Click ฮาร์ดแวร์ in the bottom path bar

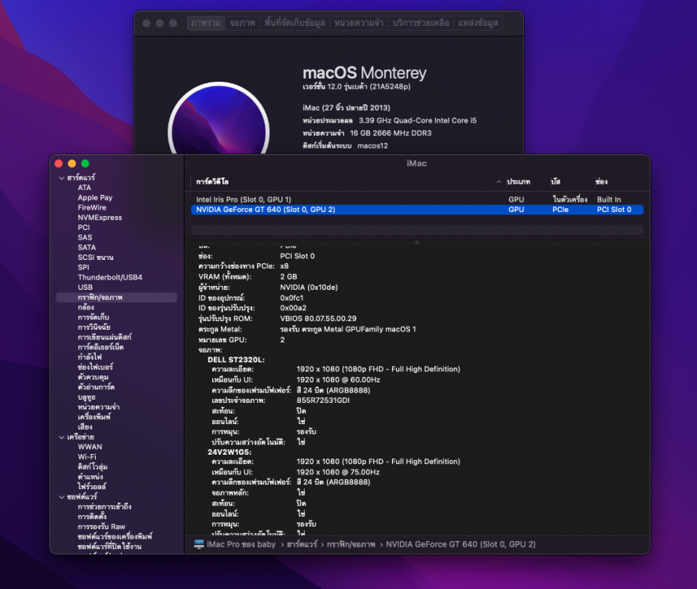pos(302,544)
